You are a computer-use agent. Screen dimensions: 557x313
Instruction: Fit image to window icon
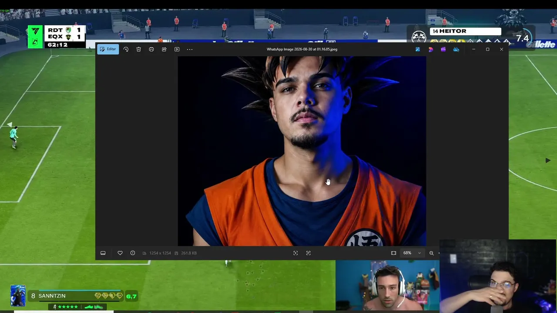click(394, 253)
